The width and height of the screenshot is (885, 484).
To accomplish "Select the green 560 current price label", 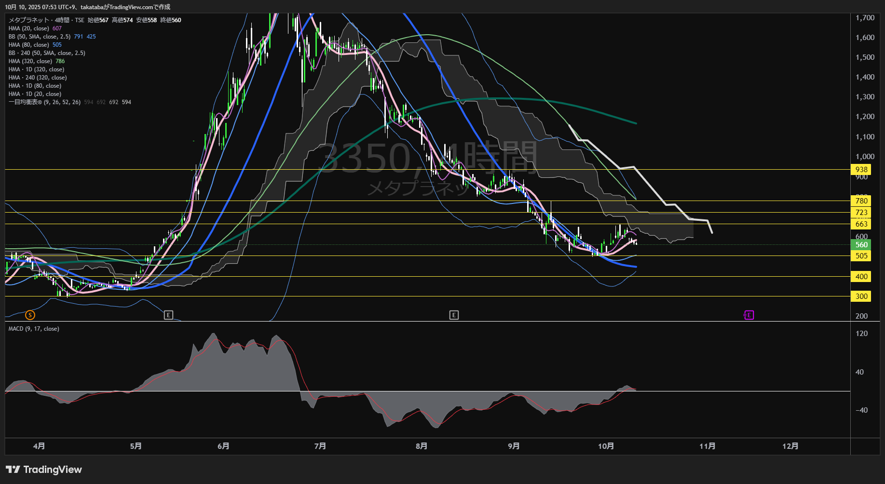I will tap(861, 245).
